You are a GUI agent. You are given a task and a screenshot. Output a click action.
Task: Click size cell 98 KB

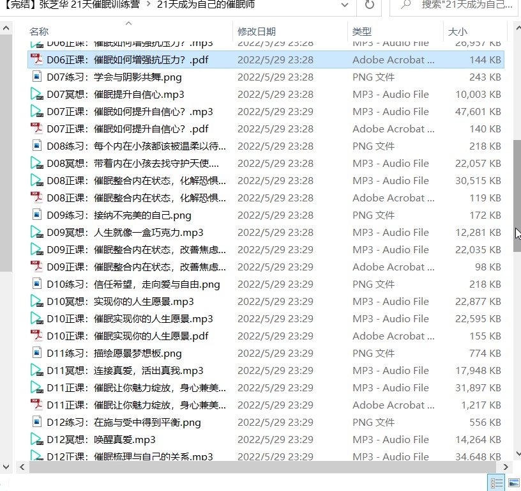click(488, 267)
